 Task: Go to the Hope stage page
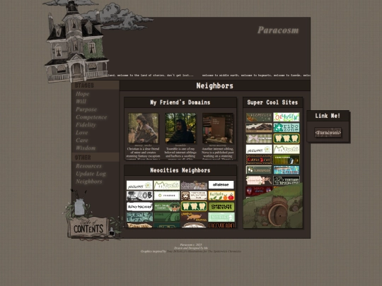coord(82,94)
